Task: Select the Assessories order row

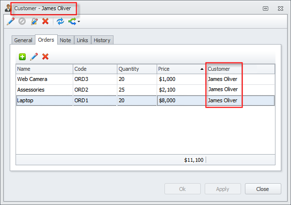Action: tap(44, 90)
